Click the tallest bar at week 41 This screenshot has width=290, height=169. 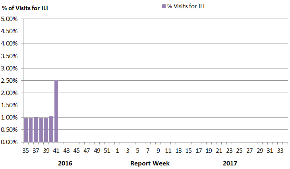[x=56, y=111]
